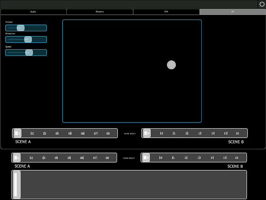Screen dimensions: 266x200
Task: Select scene 14 in the XY panel's Scene B strip
Action: tap(213, 133)
